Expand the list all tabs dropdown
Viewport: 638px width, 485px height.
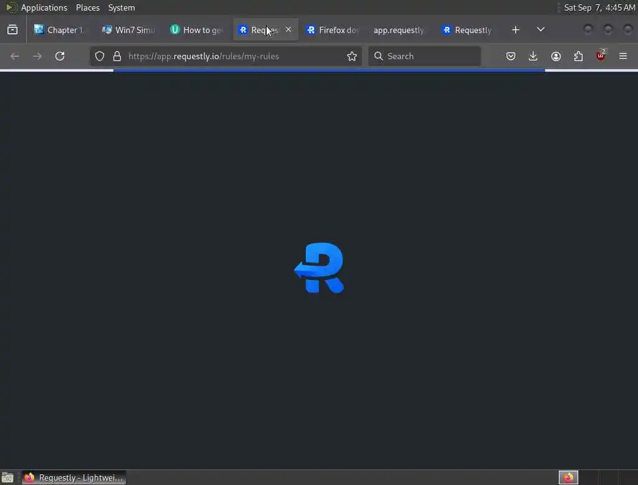pyautogui.click(x=540, y=29)
